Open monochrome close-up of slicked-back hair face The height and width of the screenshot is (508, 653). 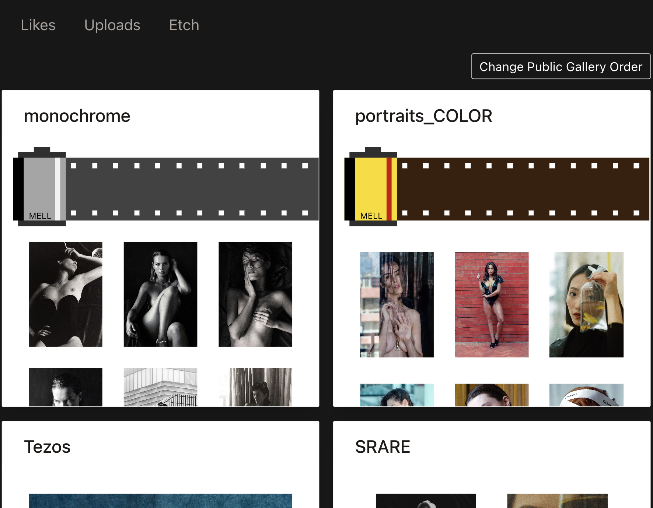coord(66,387)
